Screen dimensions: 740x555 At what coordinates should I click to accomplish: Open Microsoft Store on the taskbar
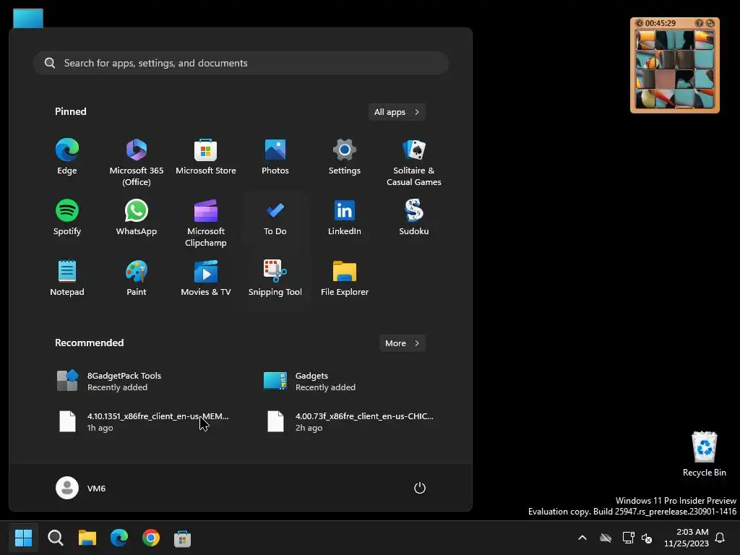(183, 538)
